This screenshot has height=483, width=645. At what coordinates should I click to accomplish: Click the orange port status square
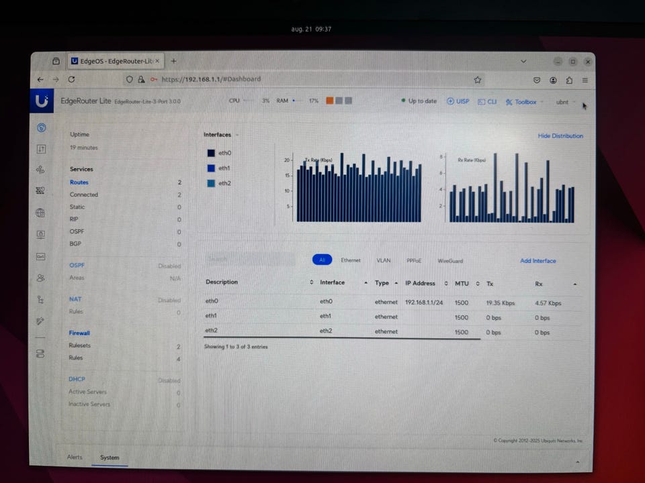pyautogui.click(x=330, y=101)
